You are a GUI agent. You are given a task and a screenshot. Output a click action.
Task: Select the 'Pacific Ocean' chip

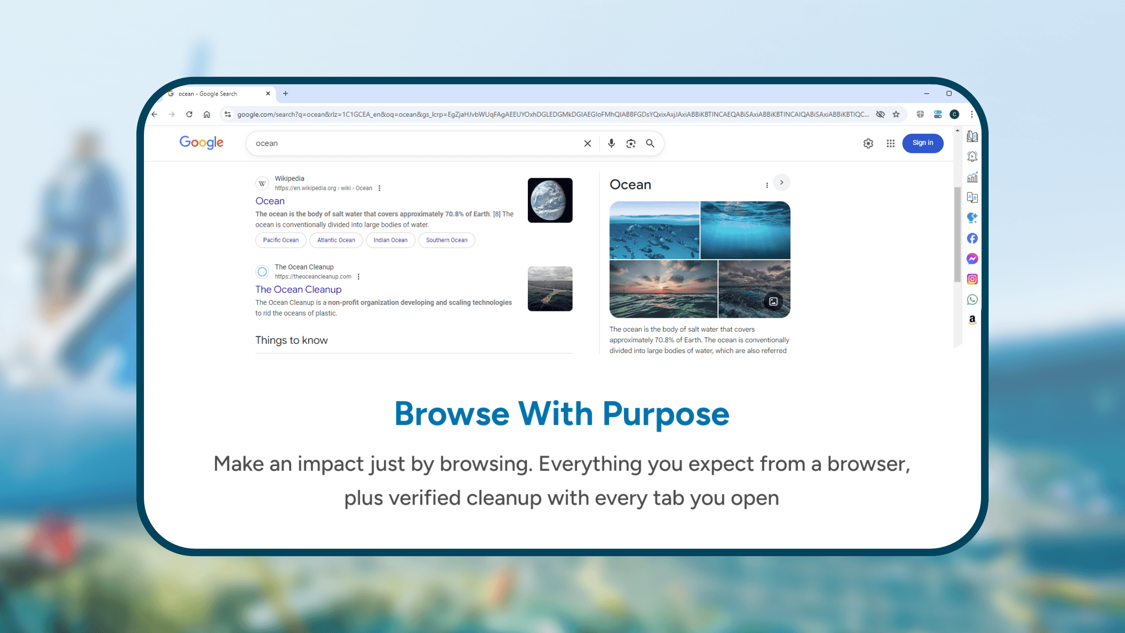pos(281,240)
